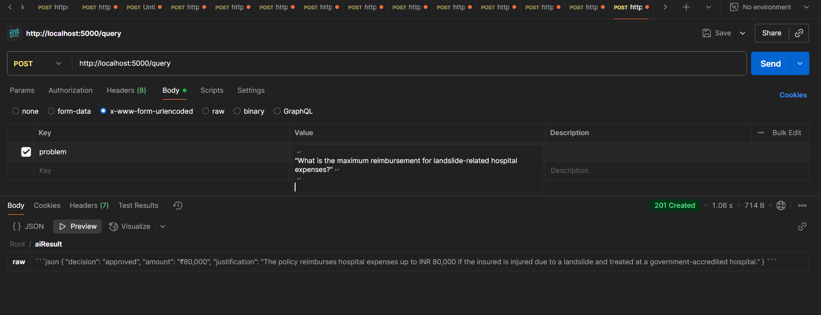821x315 pixels.
Task: Open the environment selector dropdown
Action: [807, 7]
